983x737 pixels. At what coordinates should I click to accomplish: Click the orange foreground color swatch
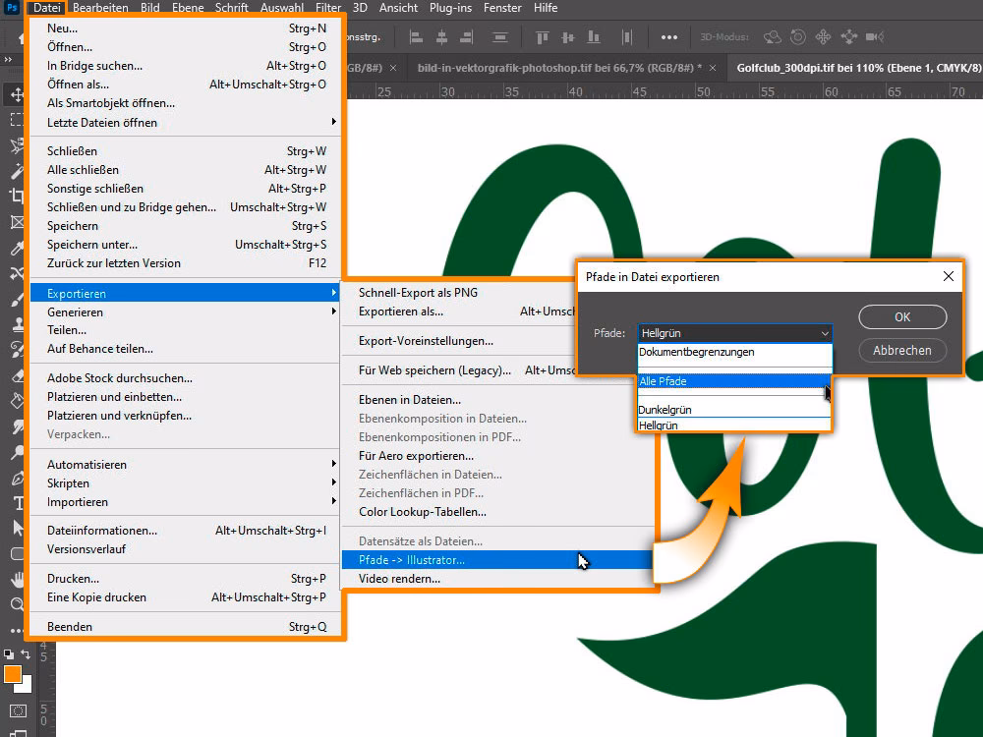pyautogui.click(x=13, y=674)
